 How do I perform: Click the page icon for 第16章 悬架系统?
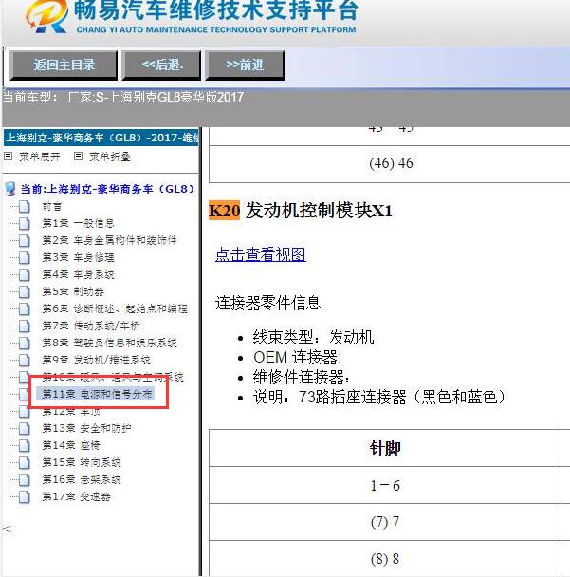25,480
